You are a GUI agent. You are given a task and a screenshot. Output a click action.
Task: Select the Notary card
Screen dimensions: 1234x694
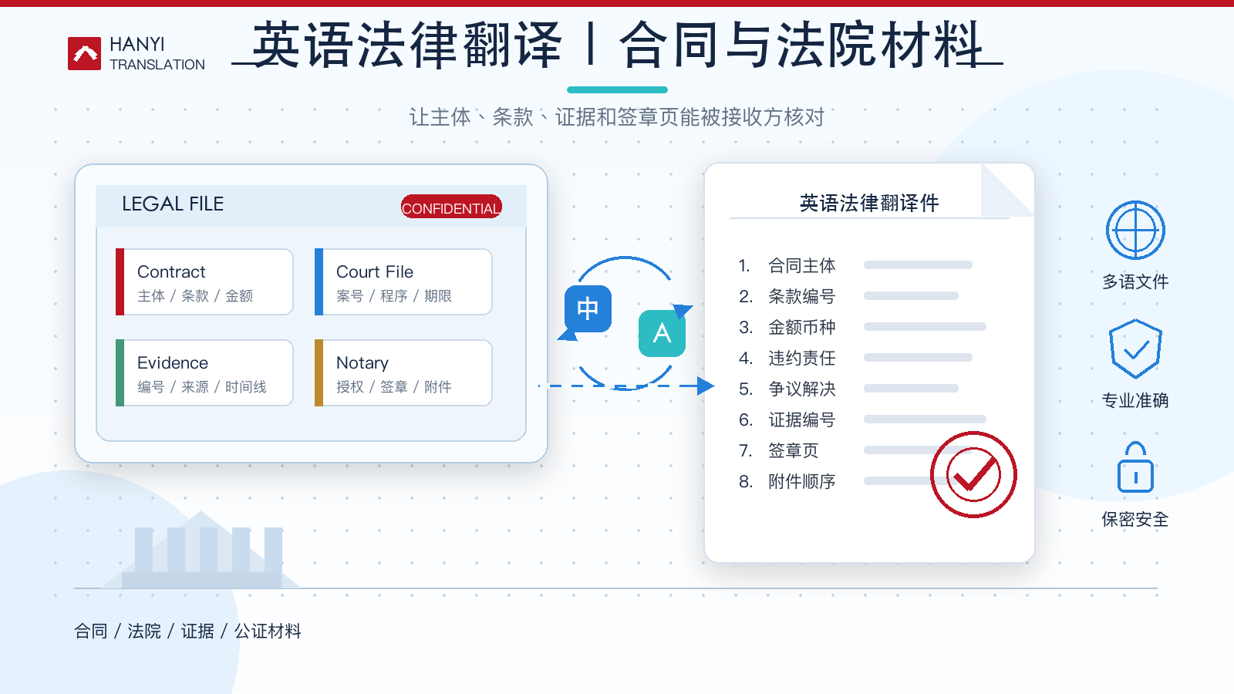(x=403, y=372)
